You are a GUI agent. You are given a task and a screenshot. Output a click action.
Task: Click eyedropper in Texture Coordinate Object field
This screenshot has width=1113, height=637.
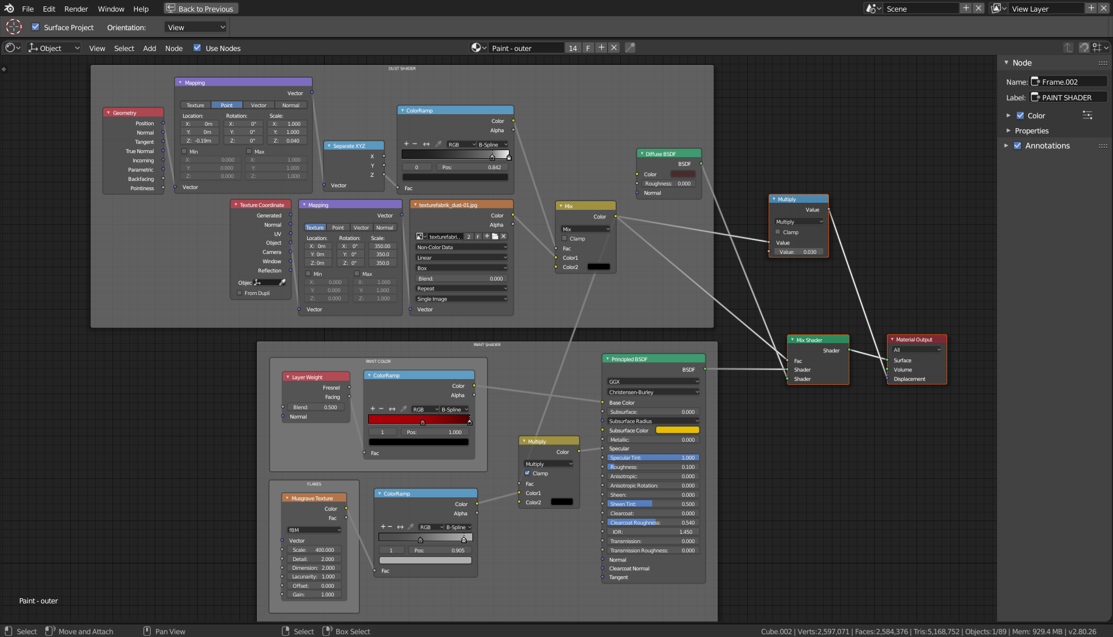pos(282,283)
